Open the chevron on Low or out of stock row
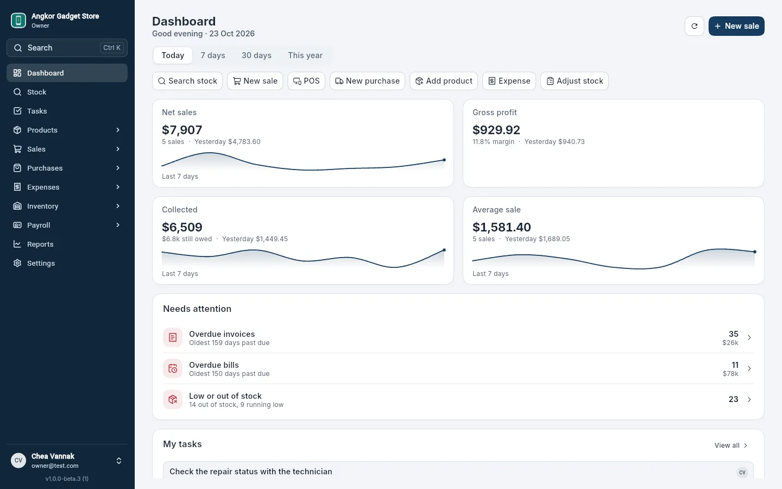The image size is (782, 489). point(749,399)
